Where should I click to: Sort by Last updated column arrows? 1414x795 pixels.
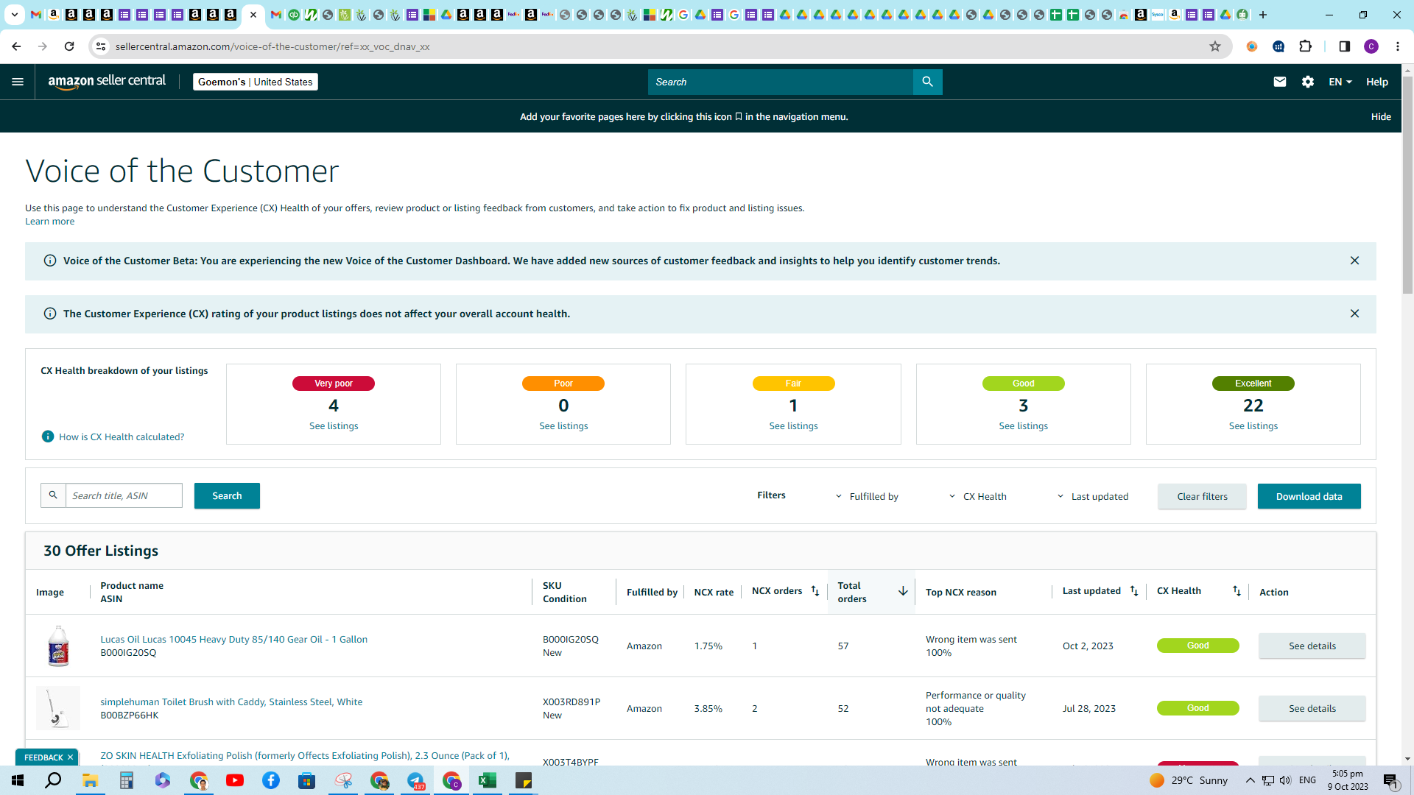pyautogui.click(x=1134, y=591)
